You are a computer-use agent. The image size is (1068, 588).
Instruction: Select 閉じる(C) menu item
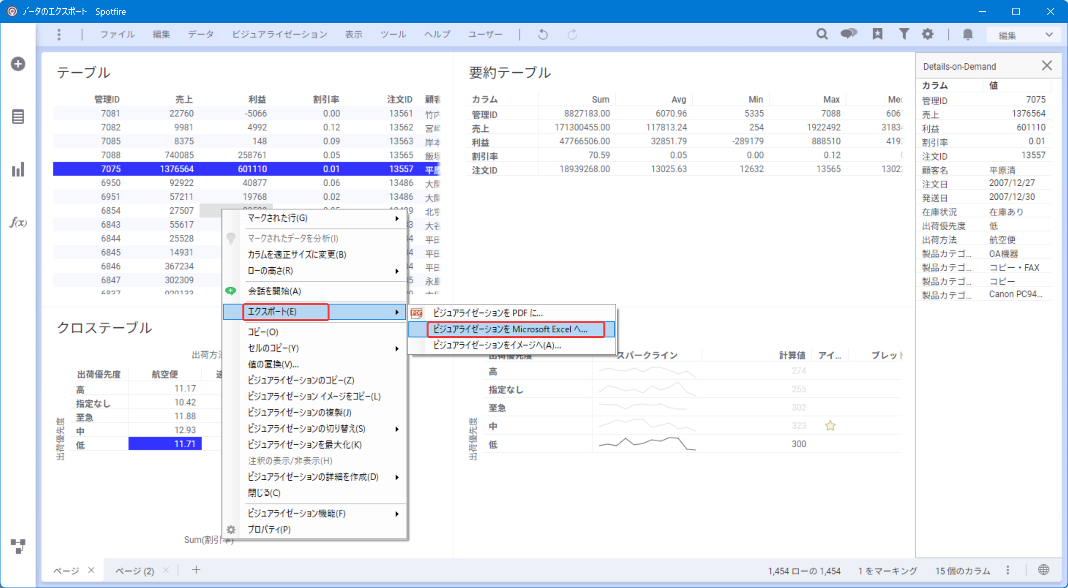click(315, 493)
